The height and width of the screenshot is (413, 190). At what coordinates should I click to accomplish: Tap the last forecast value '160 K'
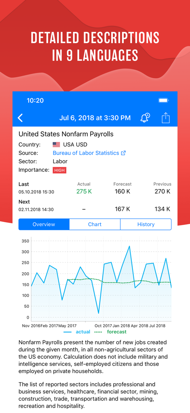pyautogui.click(x=123, y=192)
